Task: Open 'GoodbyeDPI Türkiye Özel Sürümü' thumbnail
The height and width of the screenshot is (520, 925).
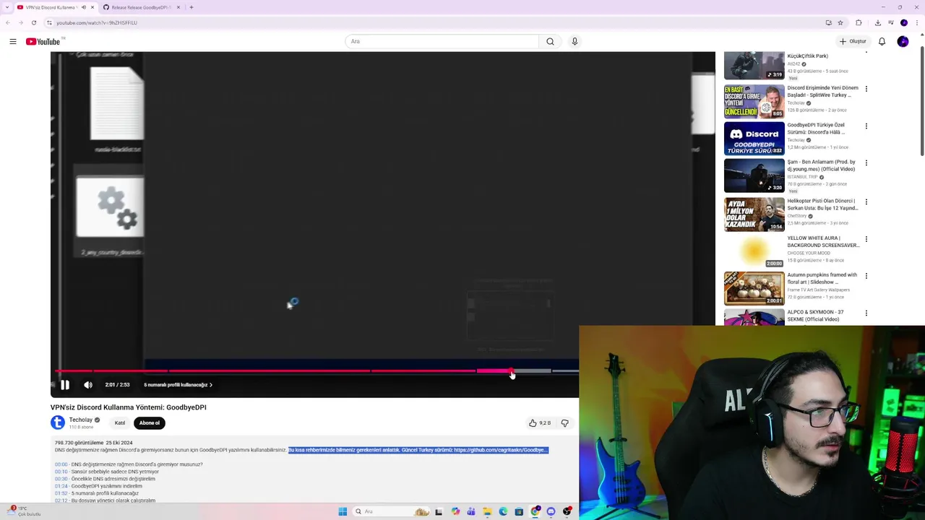Action: pos(754,138)
